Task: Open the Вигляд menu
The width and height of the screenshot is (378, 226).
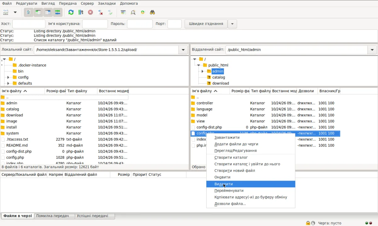Action: (48, 3)
